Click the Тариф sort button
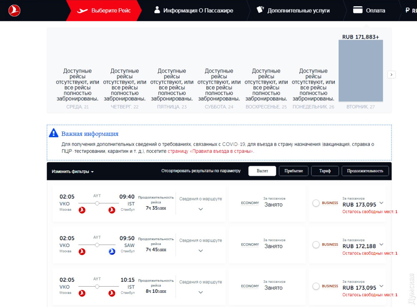 325,171
